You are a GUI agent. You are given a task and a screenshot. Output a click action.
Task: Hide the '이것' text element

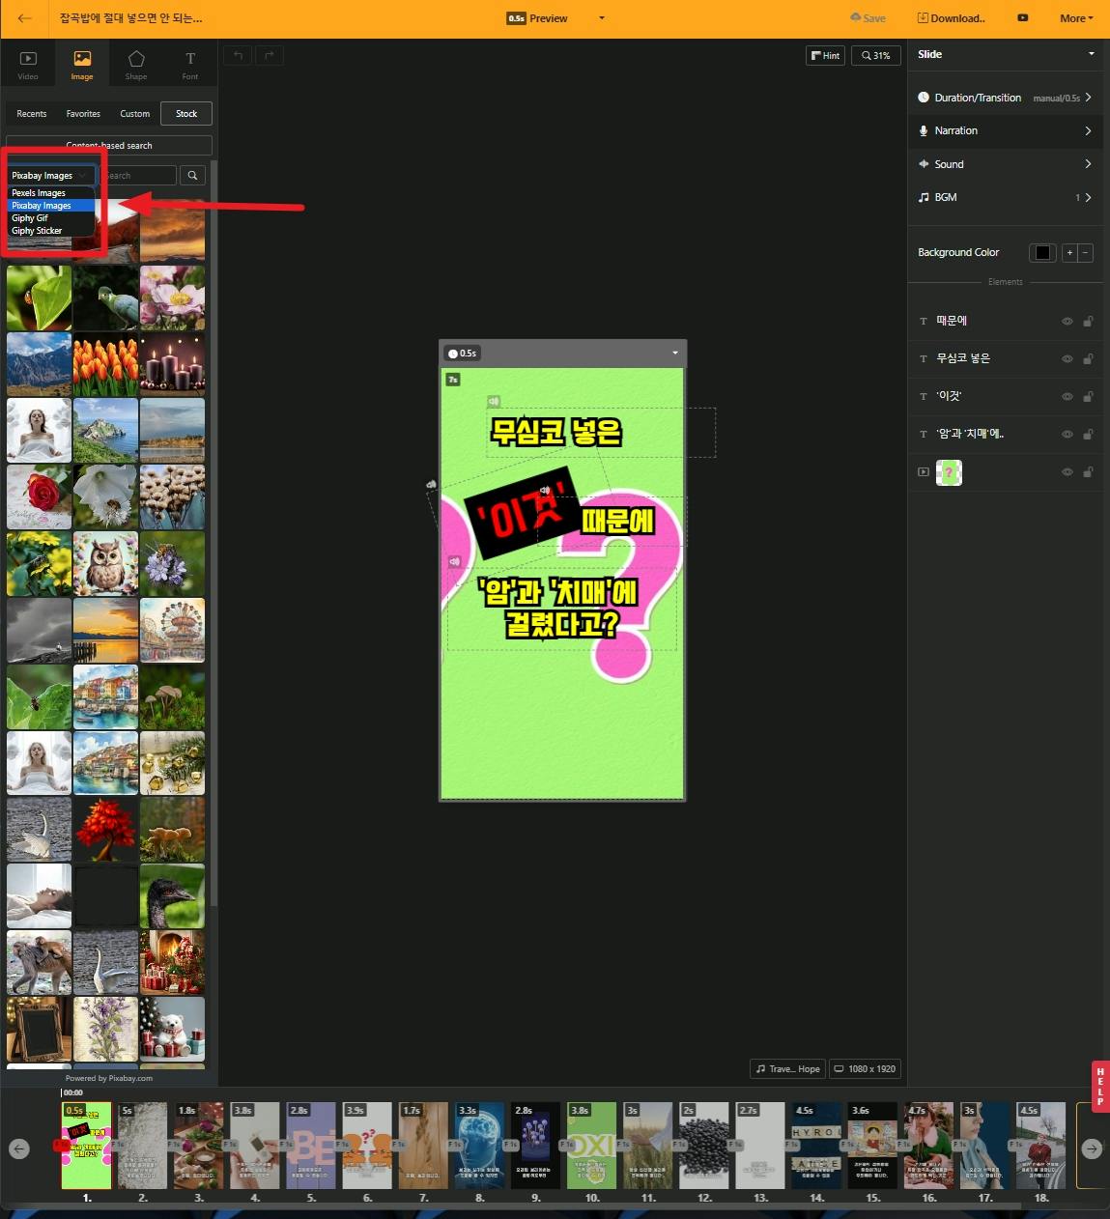pos(1067,397)
